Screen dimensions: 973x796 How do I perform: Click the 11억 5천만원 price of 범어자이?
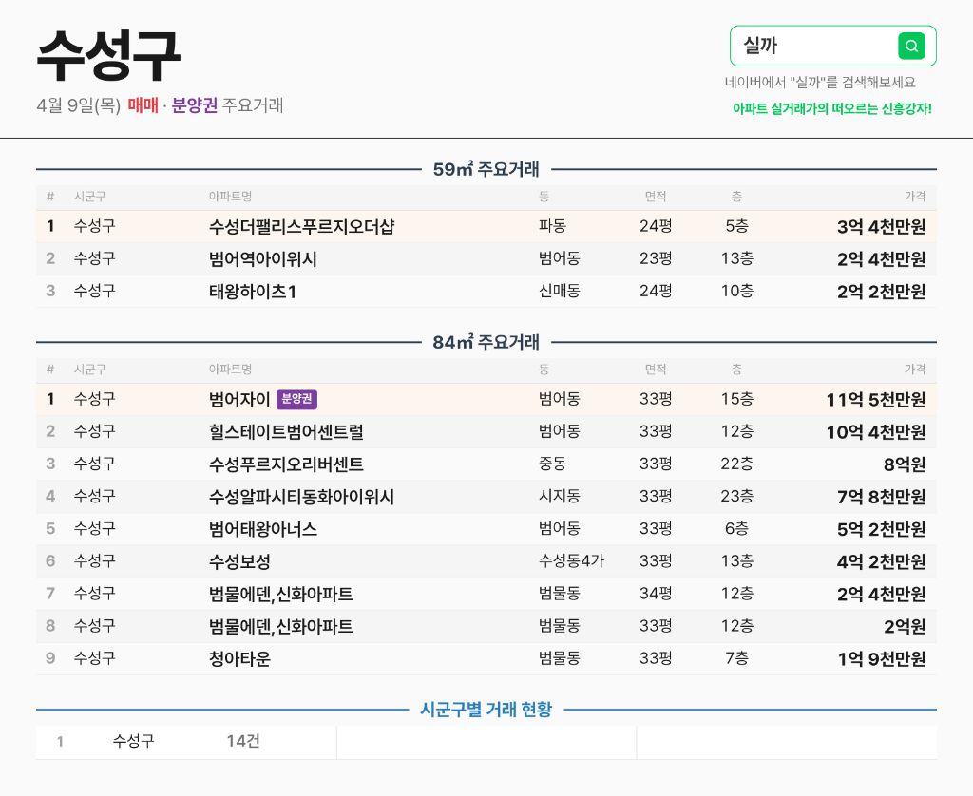(x=875, y=400)
